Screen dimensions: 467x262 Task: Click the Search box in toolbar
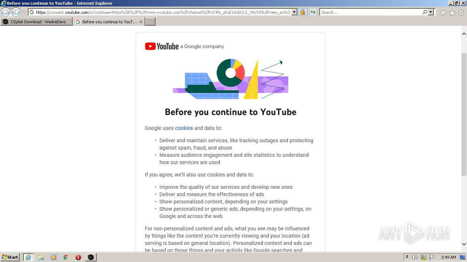[x=371, y=12]
